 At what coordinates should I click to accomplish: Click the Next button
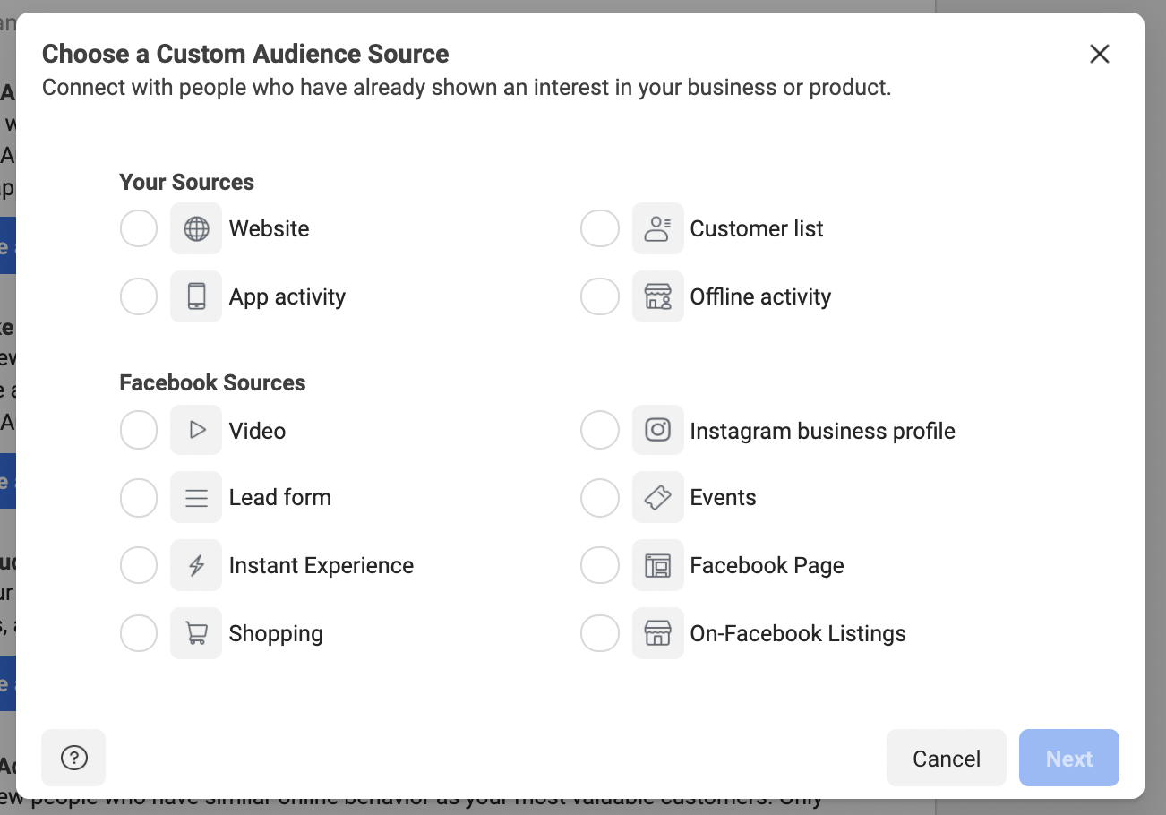tap(1069, 758)
